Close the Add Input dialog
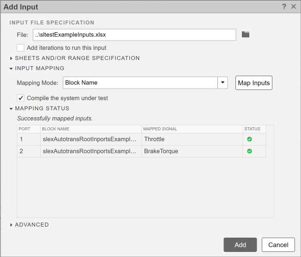This screenshot has height=257, width=301. [x=294, y=6]
